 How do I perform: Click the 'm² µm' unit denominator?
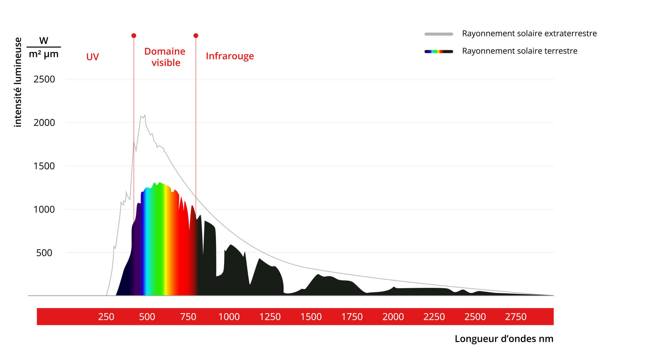coord(44,54)
